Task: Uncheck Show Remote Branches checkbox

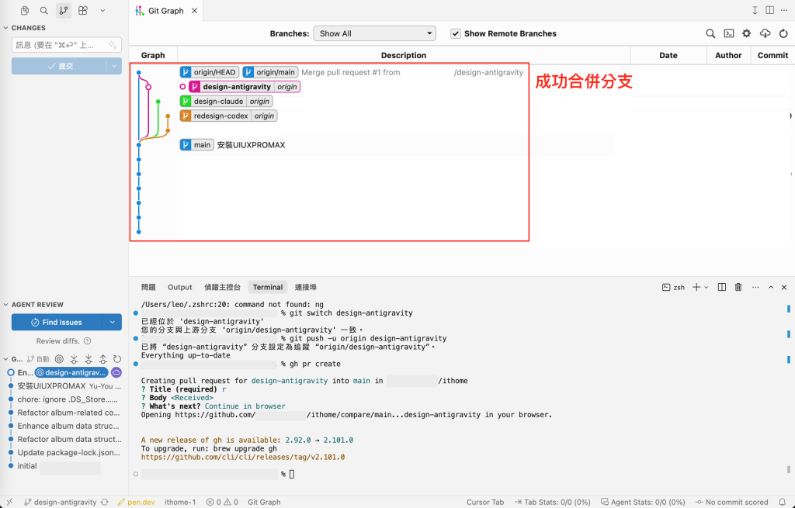Action: pos(455,33)
